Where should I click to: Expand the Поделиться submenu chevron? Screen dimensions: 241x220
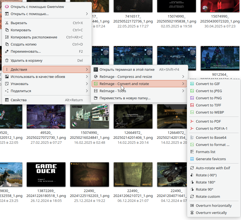pyautogui.click(x=87, y=91)
